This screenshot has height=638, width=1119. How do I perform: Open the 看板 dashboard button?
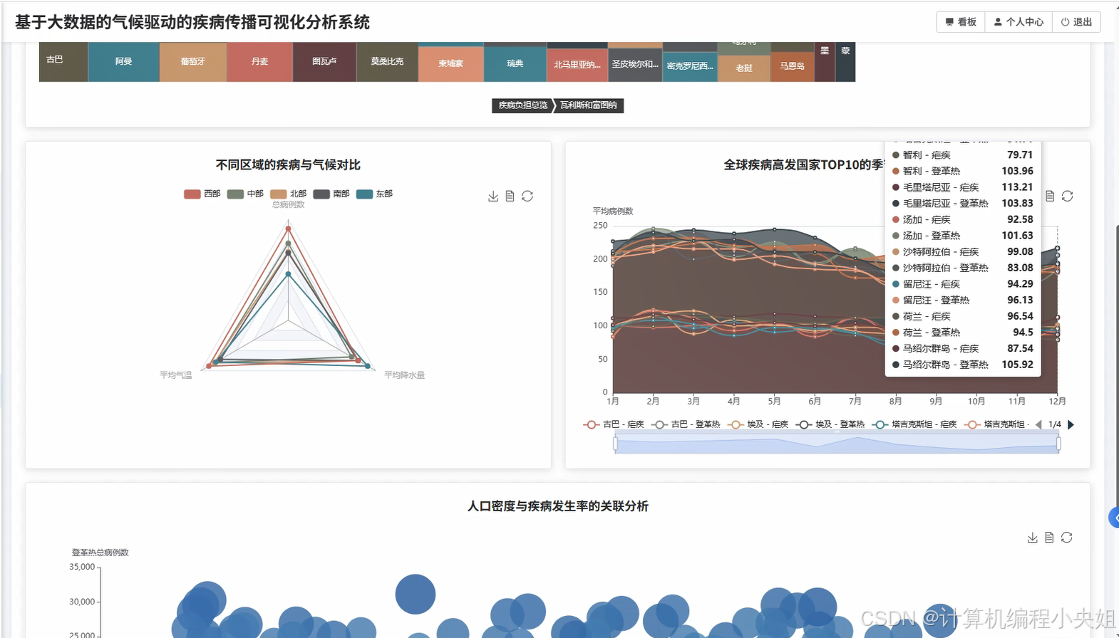click(x=961, y=22)
